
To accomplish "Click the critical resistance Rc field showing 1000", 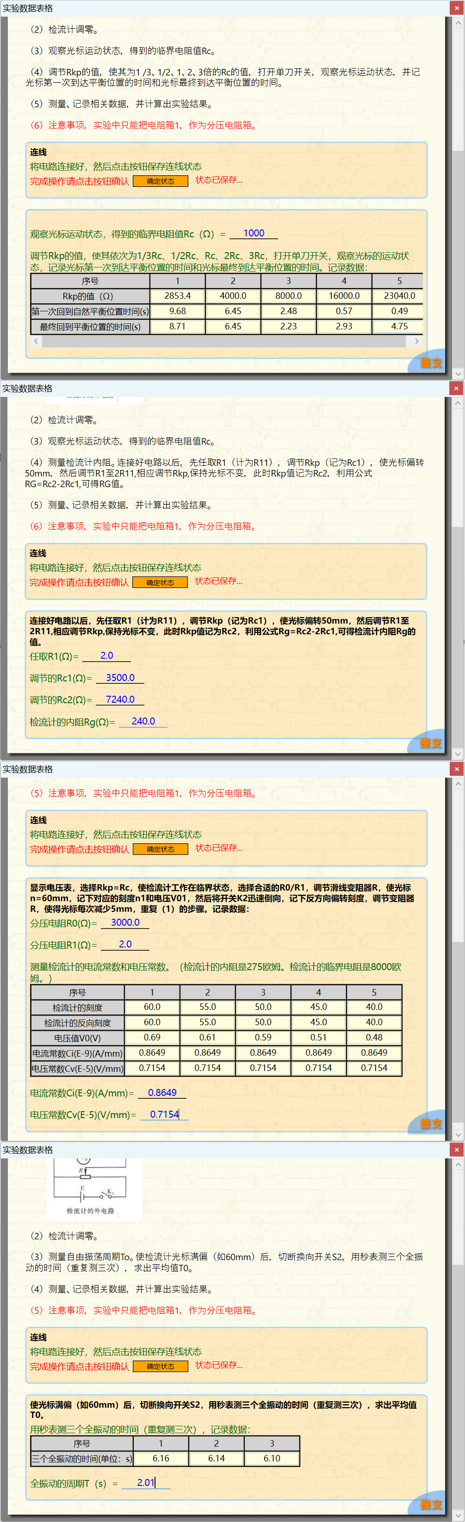I will point(254,233).
